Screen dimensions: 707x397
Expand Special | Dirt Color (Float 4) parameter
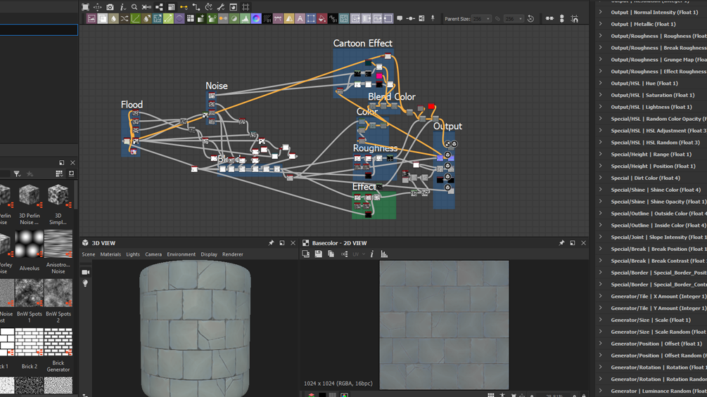601,177
